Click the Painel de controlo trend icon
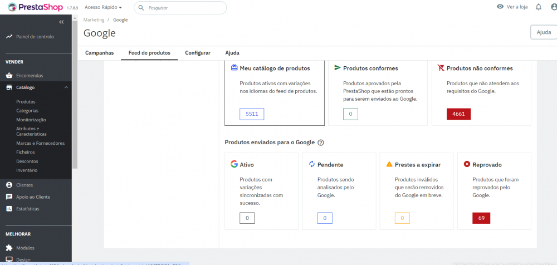Screen dimensions: 557x265 pos(9,37)
